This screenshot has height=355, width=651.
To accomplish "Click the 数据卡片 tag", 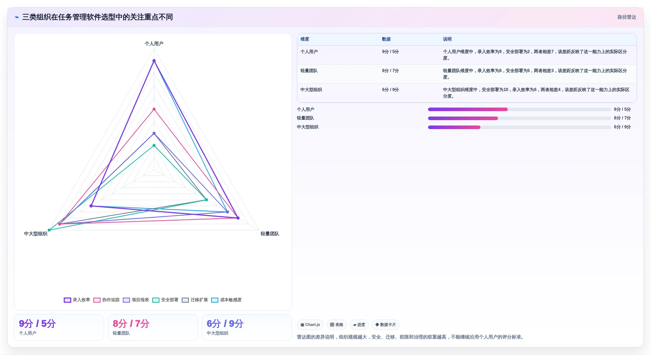I will [x=386, y=325].
